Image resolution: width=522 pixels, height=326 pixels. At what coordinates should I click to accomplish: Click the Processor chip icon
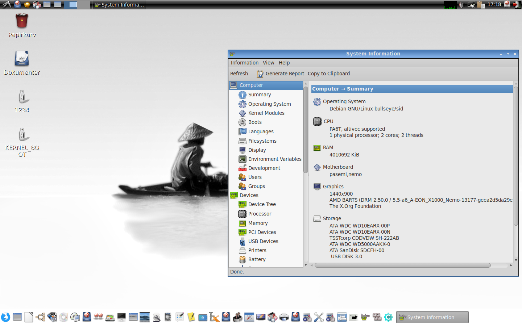(243, 214)
